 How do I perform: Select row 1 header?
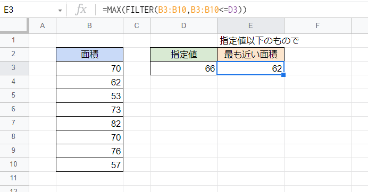(x=14, y=40)
